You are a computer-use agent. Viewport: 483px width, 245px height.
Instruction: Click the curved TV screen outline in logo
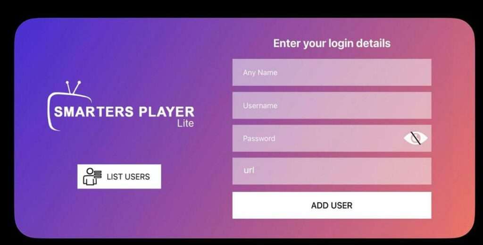[69, 111]
